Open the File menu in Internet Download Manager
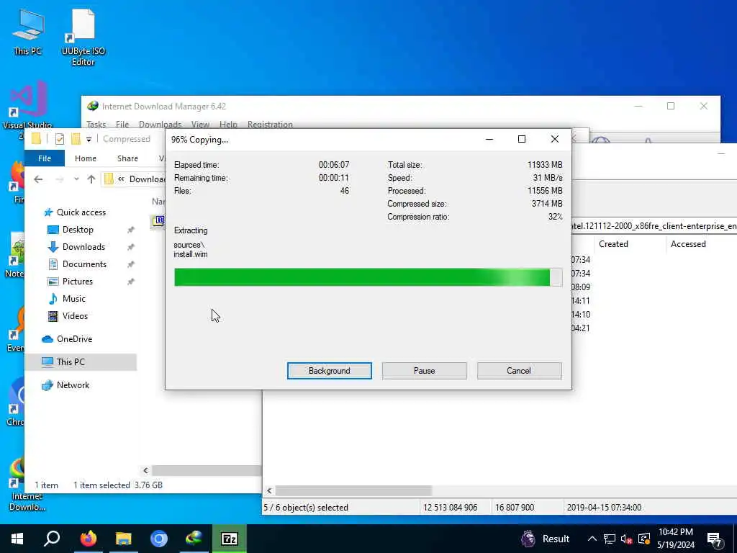Screen dimensions: 737x553 click(122, 124)
